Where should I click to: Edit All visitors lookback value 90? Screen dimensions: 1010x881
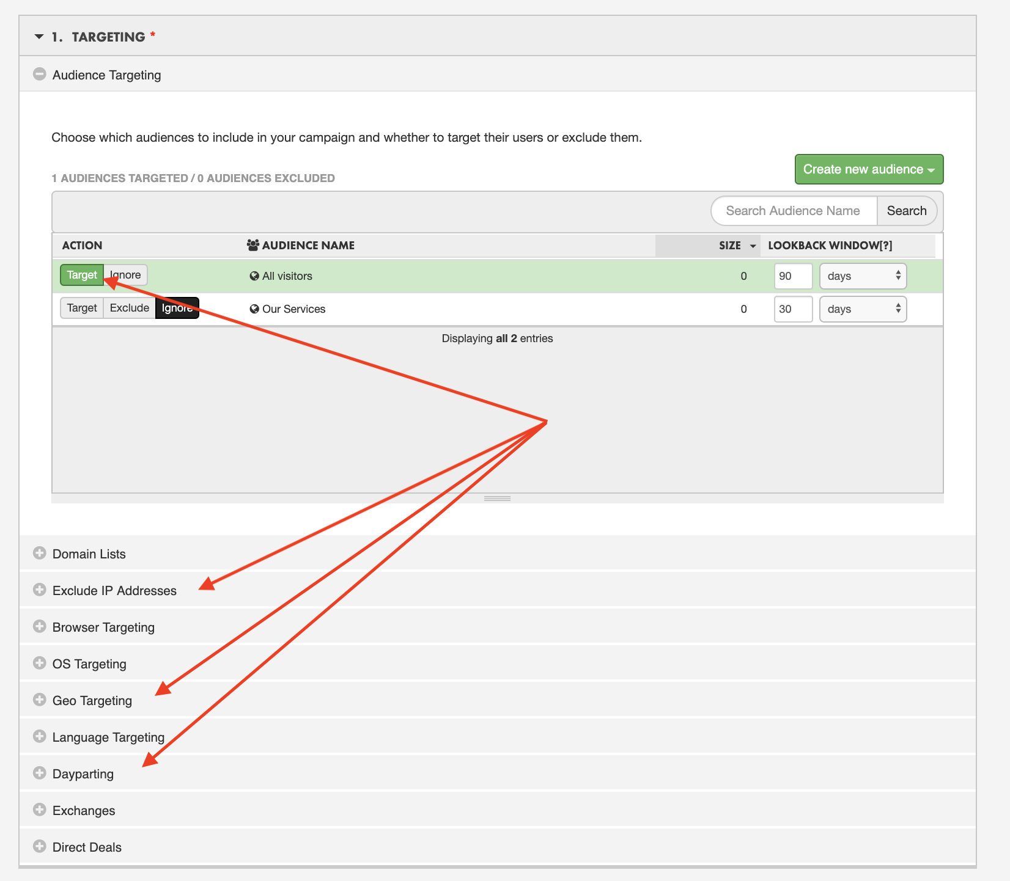coord(793,276)
